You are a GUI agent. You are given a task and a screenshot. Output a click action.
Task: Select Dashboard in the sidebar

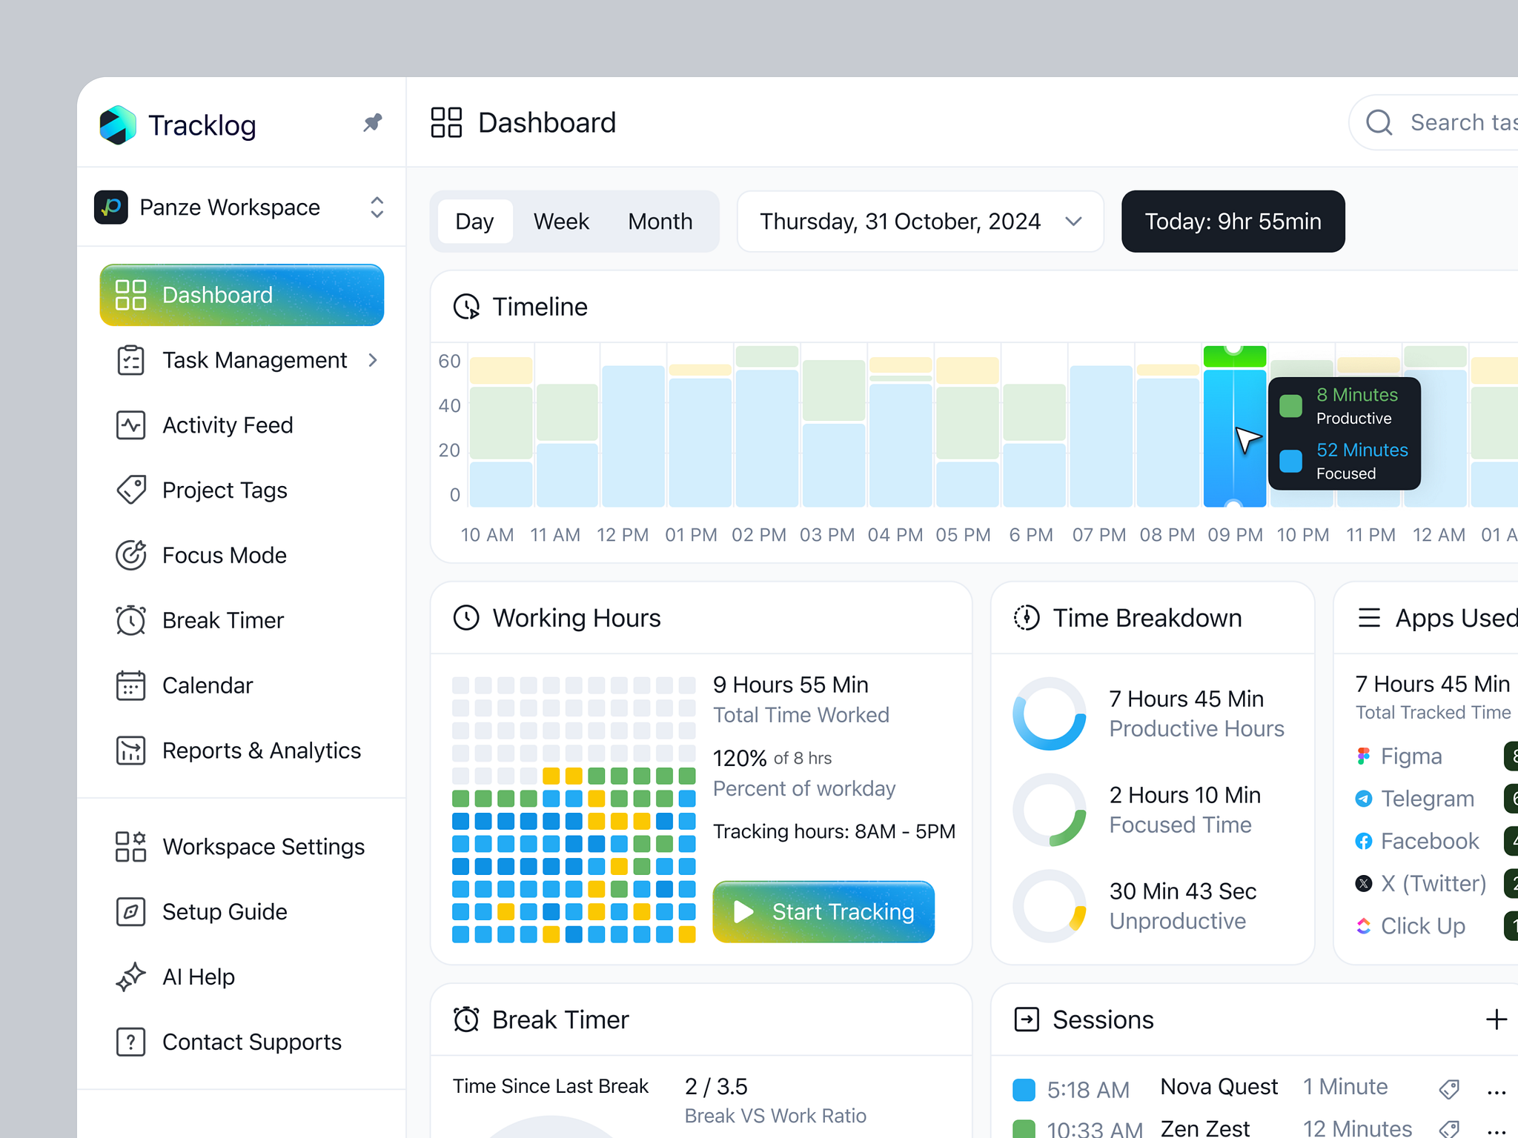216,295
